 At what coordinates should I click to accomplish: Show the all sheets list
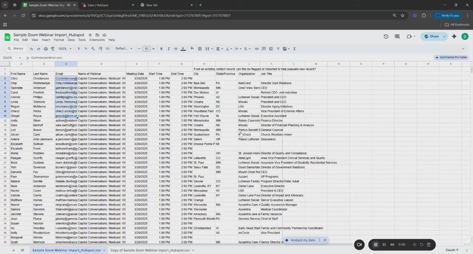22,250
